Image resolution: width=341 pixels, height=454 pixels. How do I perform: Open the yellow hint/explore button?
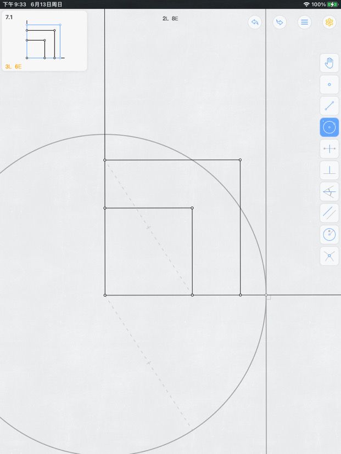(x=329, y=22)
